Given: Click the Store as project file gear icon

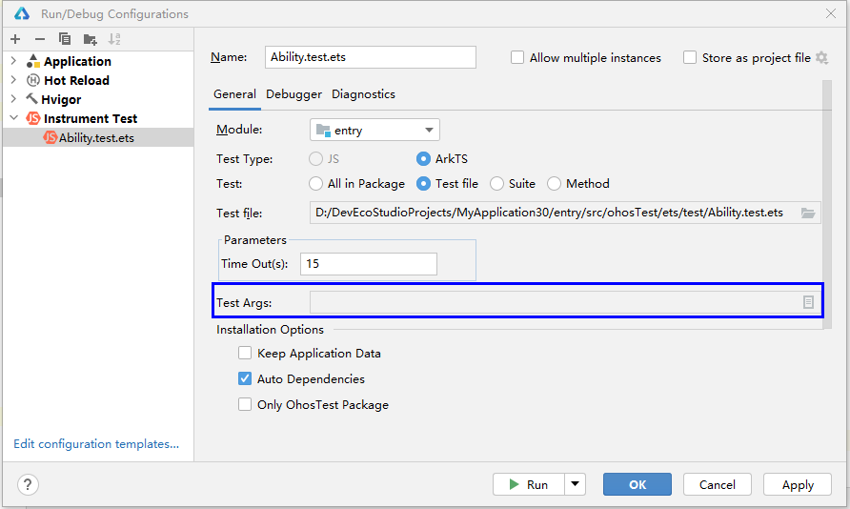Looking at the screenshot, I should click(821, 58).
